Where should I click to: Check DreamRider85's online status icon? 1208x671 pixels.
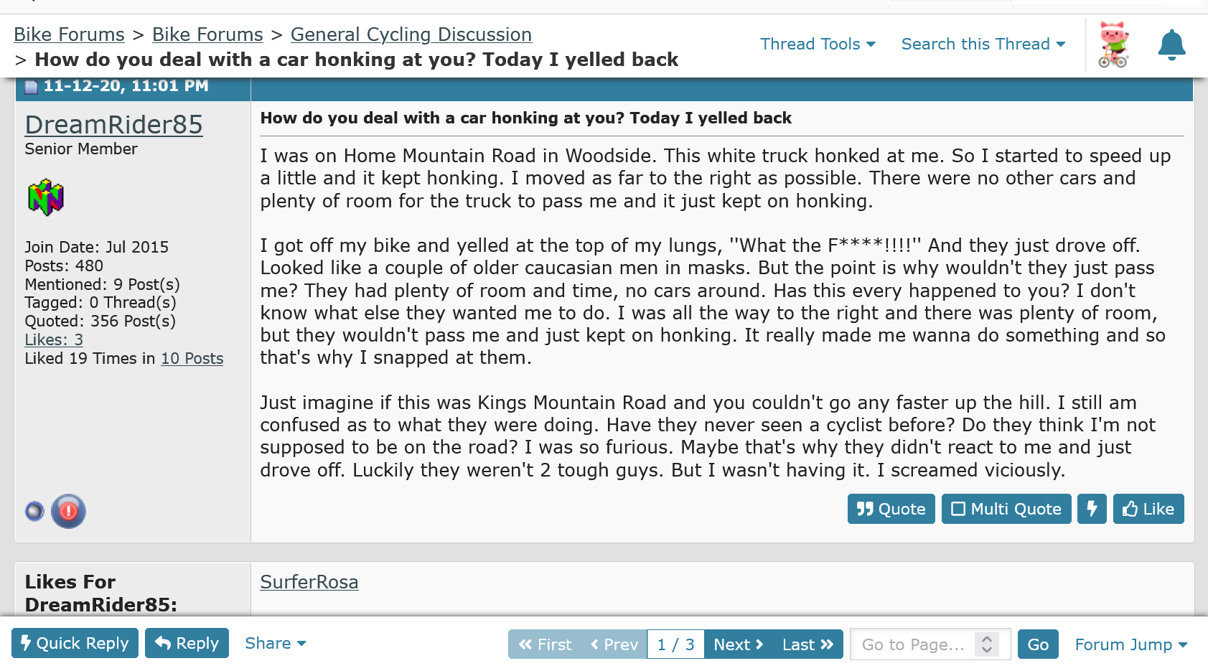point(34,511)
